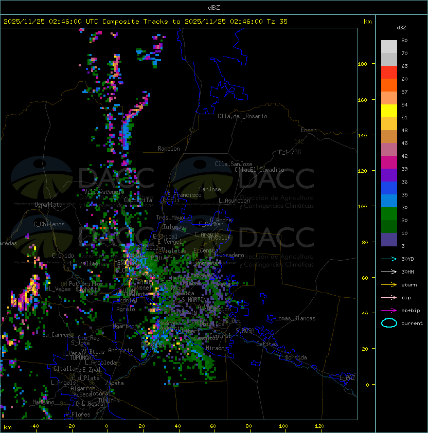Click the Zapata place label
The width and height of the screenshot is (428, 433).
point(114,383)
